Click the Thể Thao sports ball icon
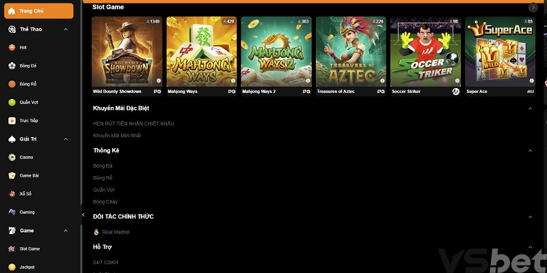Viewport: 547px width, 273px height. 12,29
